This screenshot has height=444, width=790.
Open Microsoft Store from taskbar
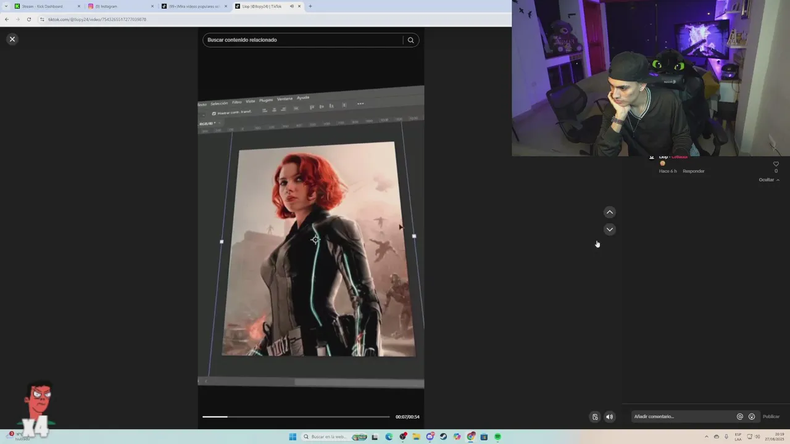tap(484, 437)
